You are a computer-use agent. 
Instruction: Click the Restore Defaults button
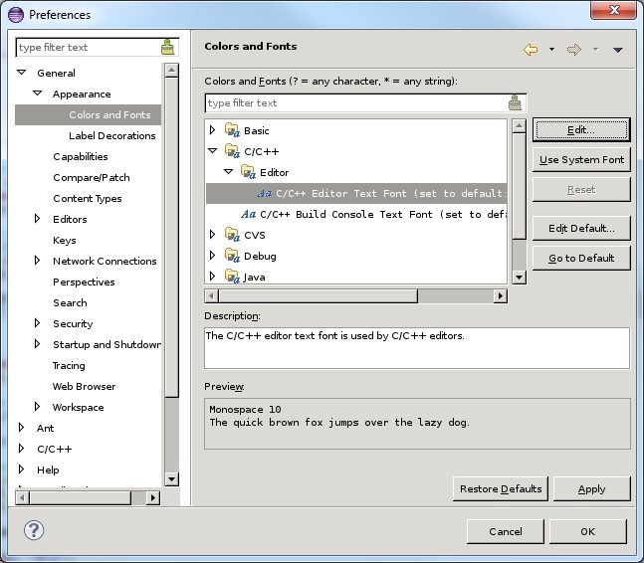(x=500, y=488)
